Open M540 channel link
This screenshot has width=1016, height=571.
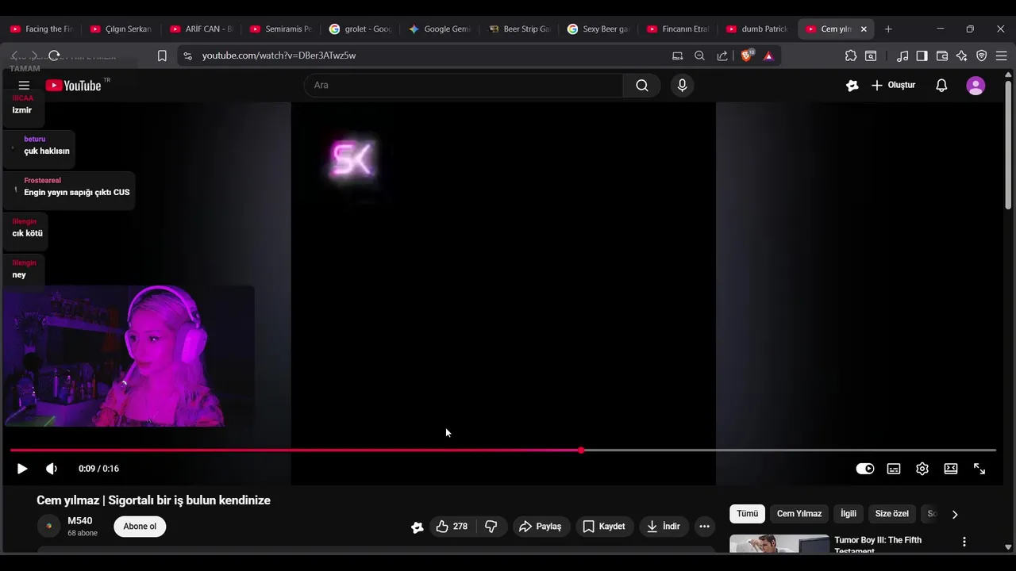click(x=80, y=521)
